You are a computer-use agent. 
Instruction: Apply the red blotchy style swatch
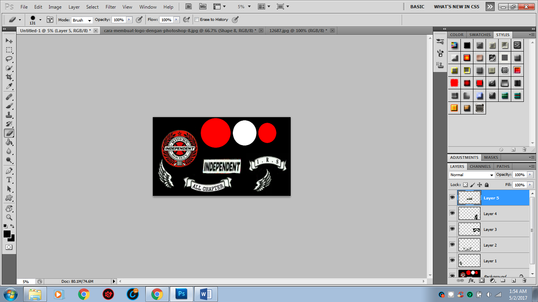tap(454, 83)
